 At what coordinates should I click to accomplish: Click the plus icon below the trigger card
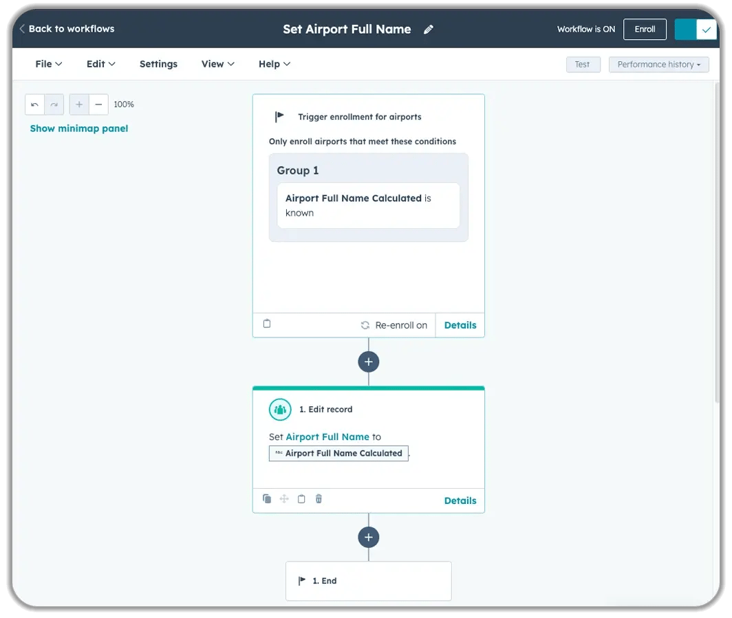pos(368,361)
